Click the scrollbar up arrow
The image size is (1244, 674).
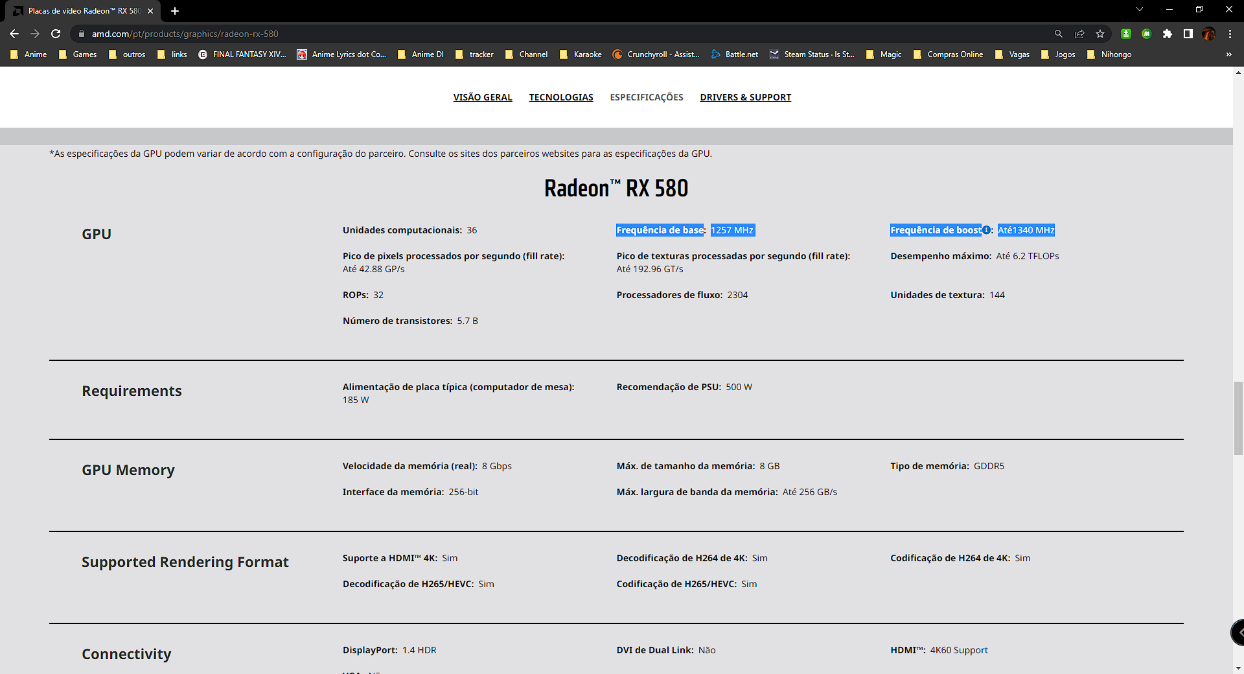[1238, 73]
